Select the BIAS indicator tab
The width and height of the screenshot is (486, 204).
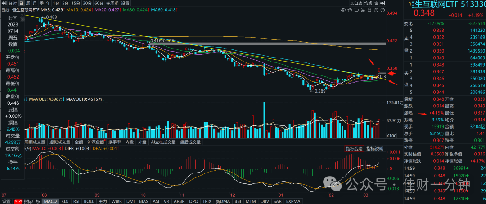coord(145,201)
